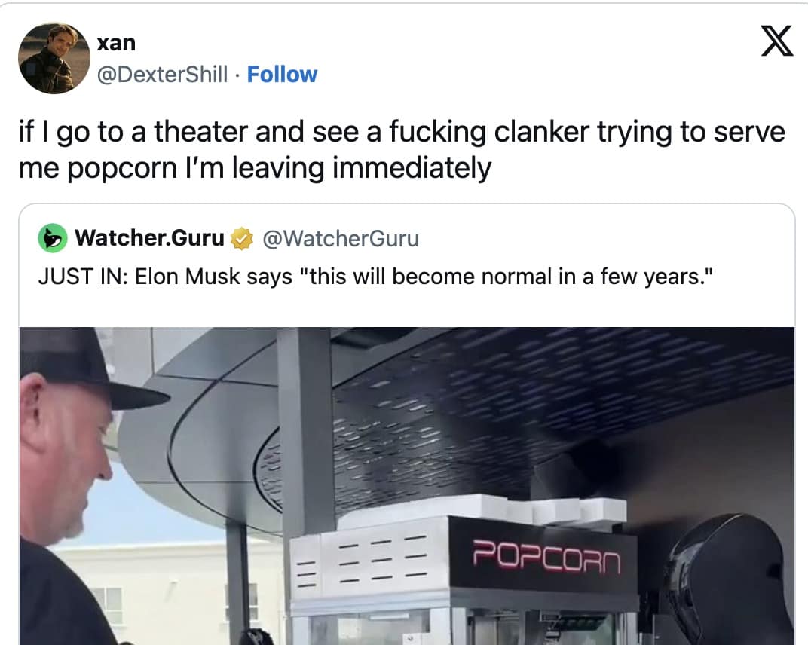The width and height of the screenshot is (808, 645).
Task: Click the X logo on the tweet
Action: [x=777, y=41]
